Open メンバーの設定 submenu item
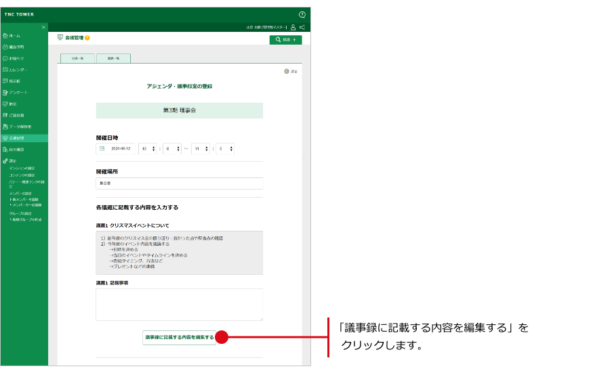 coord(20,194)
